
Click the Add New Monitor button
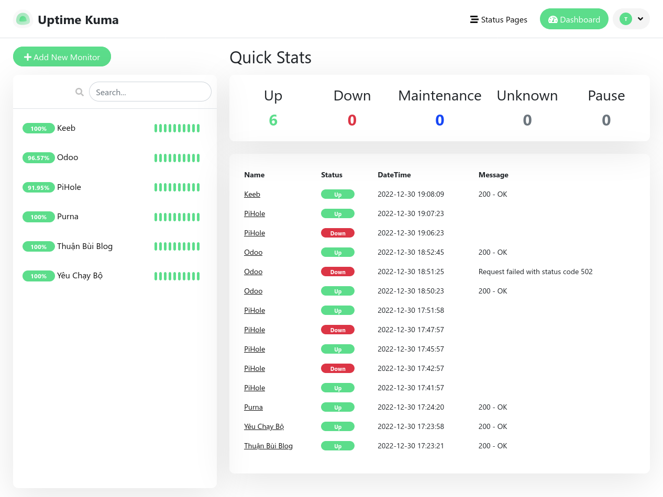[x=62, y=57]
